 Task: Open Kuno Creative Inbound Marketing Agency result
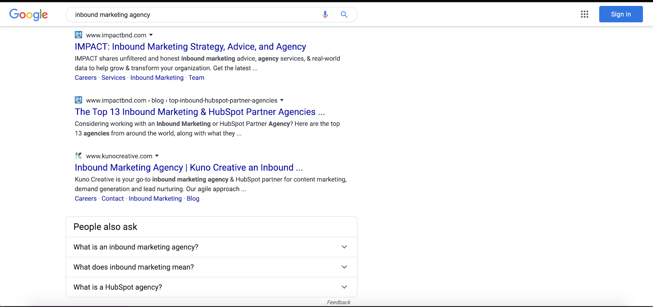pyautogui.click(x=189, y=167)
